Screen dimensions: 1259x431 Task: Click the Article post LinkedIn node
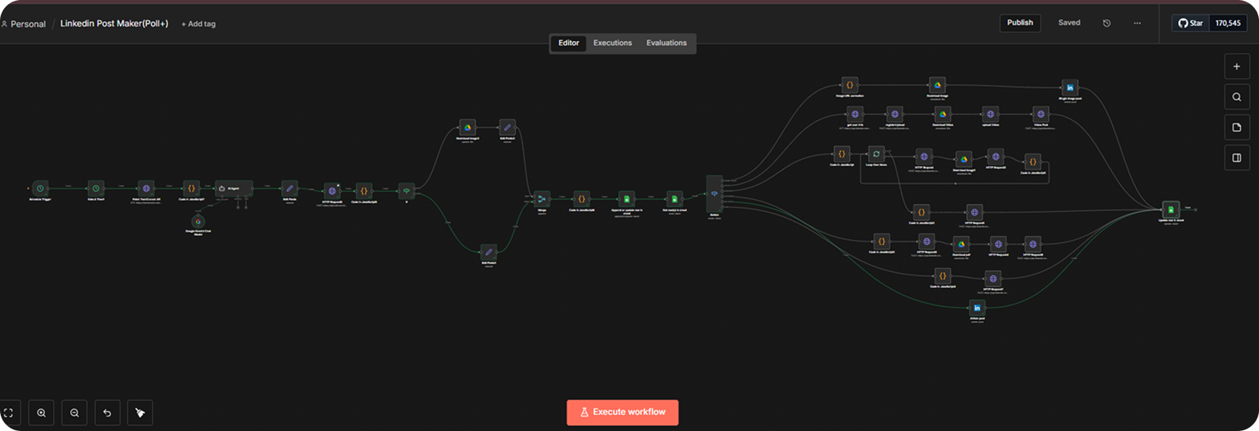(977, 308)
